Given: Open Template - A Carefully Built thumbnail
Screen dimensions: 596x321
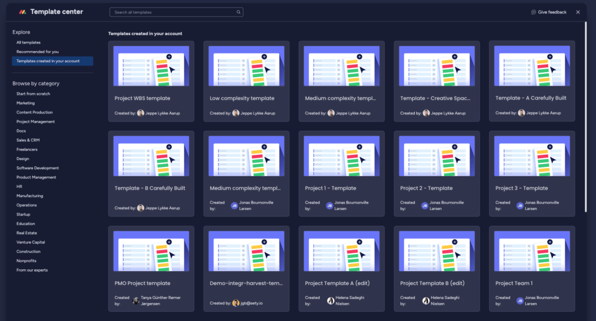Looking at the screenshot, I should [532, 66].
